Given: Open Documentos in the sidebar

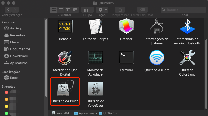Looking at the screenshot, I should (17, 49).
